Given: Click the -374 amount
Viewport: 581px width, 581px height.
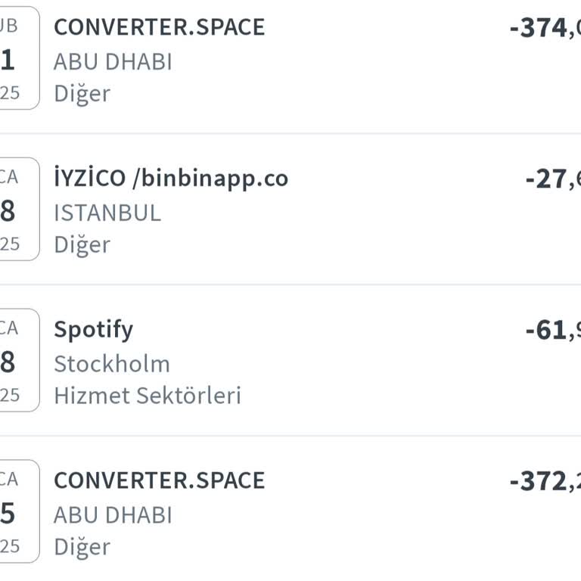Looking at the screenshot, I should click(545, 29).
